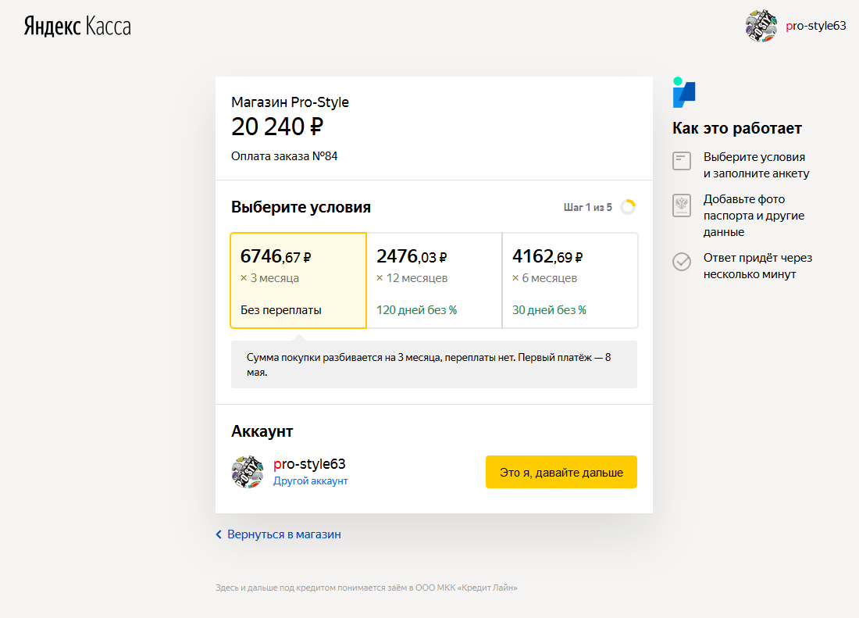Click the Магазин Pro-Style title

[290, 102]
